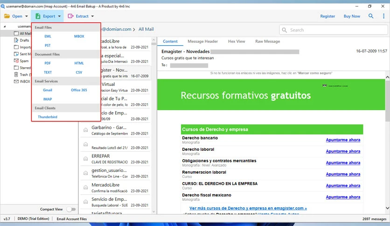Image resolution: width=390 pixels, height=226 pixels.
Task: Choose TEXT document export
Action: pos(48,72)
